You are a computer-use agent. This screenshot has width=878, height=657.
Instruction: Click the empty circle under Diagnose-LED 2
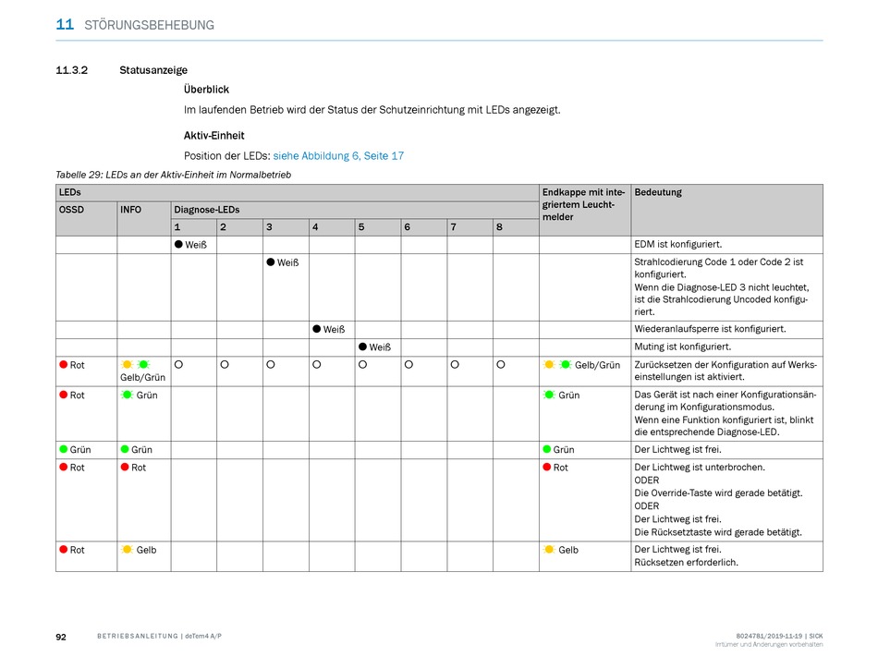click(225, 365)
